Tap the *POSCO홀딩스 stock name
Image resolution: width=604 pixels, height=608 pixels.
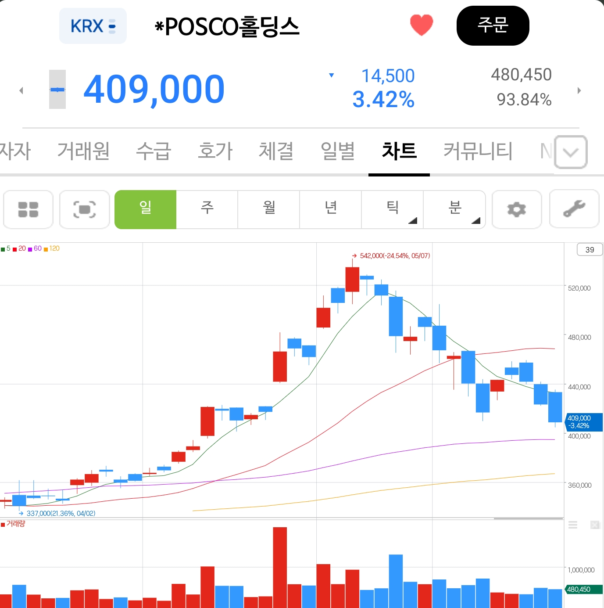[x=227, y=26]
